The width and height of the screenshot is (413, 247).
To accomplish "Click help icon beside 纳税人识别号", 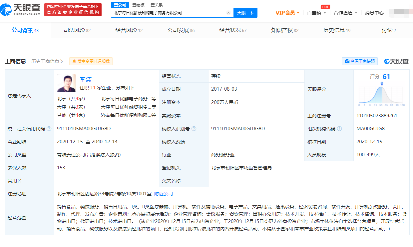I will 194,129.
